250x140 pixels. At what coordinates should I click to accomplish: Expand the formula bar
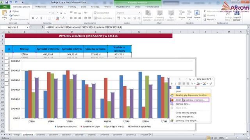(248, 27)
